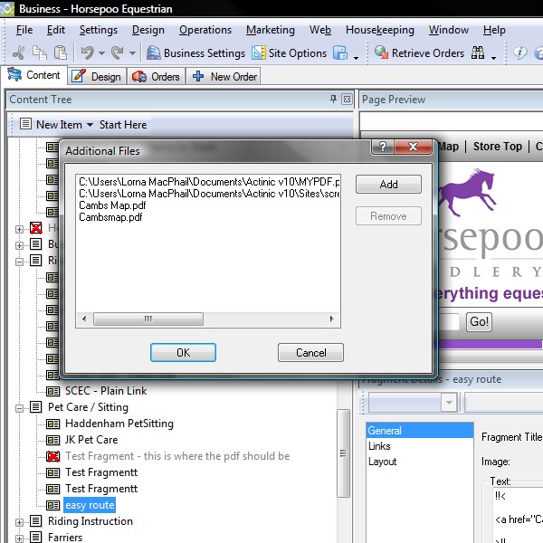
Task: Switch to the Orders tab
Action: pos(157,77)
